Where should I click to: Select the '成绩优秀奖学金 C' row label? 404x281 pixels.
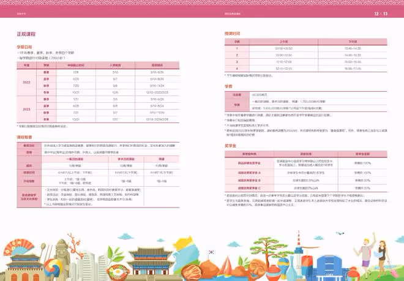pos(249,188)
